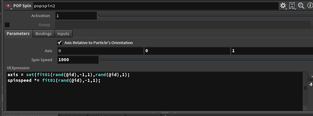This screenshot has width=313, height=116.
Task: Click the POP Spin node type icon
Action: 8,6
